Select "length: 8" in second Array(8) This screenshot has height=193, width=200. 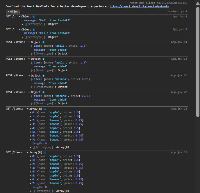point(40,187)
